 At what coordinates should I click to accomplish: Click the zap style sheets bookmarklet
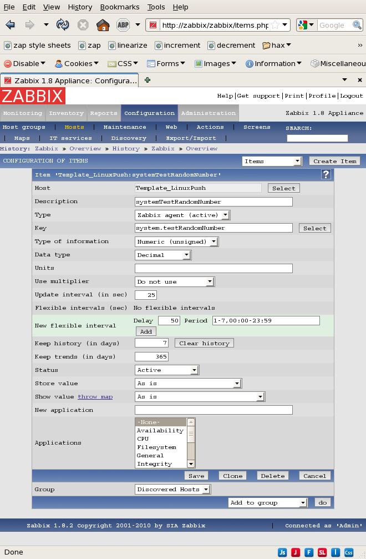pos(38,46)
